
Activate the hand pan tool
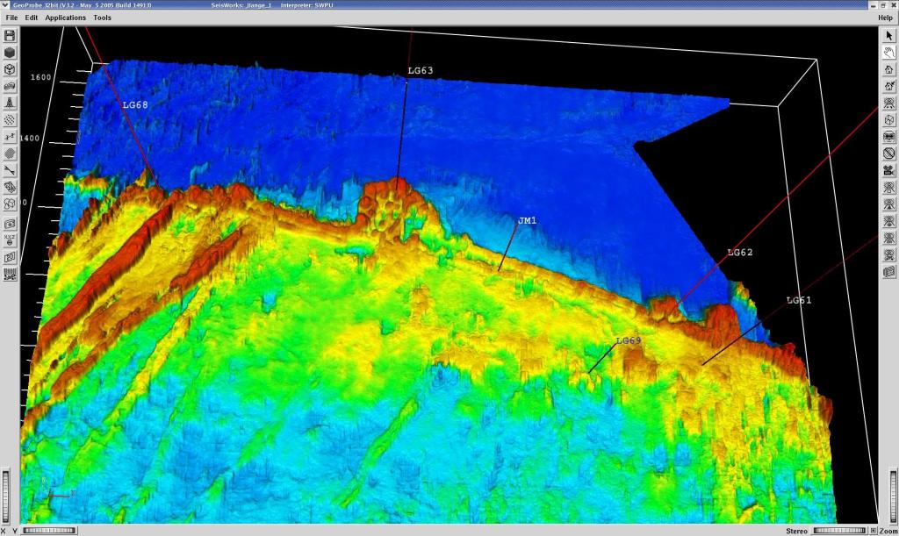(888, 53)
